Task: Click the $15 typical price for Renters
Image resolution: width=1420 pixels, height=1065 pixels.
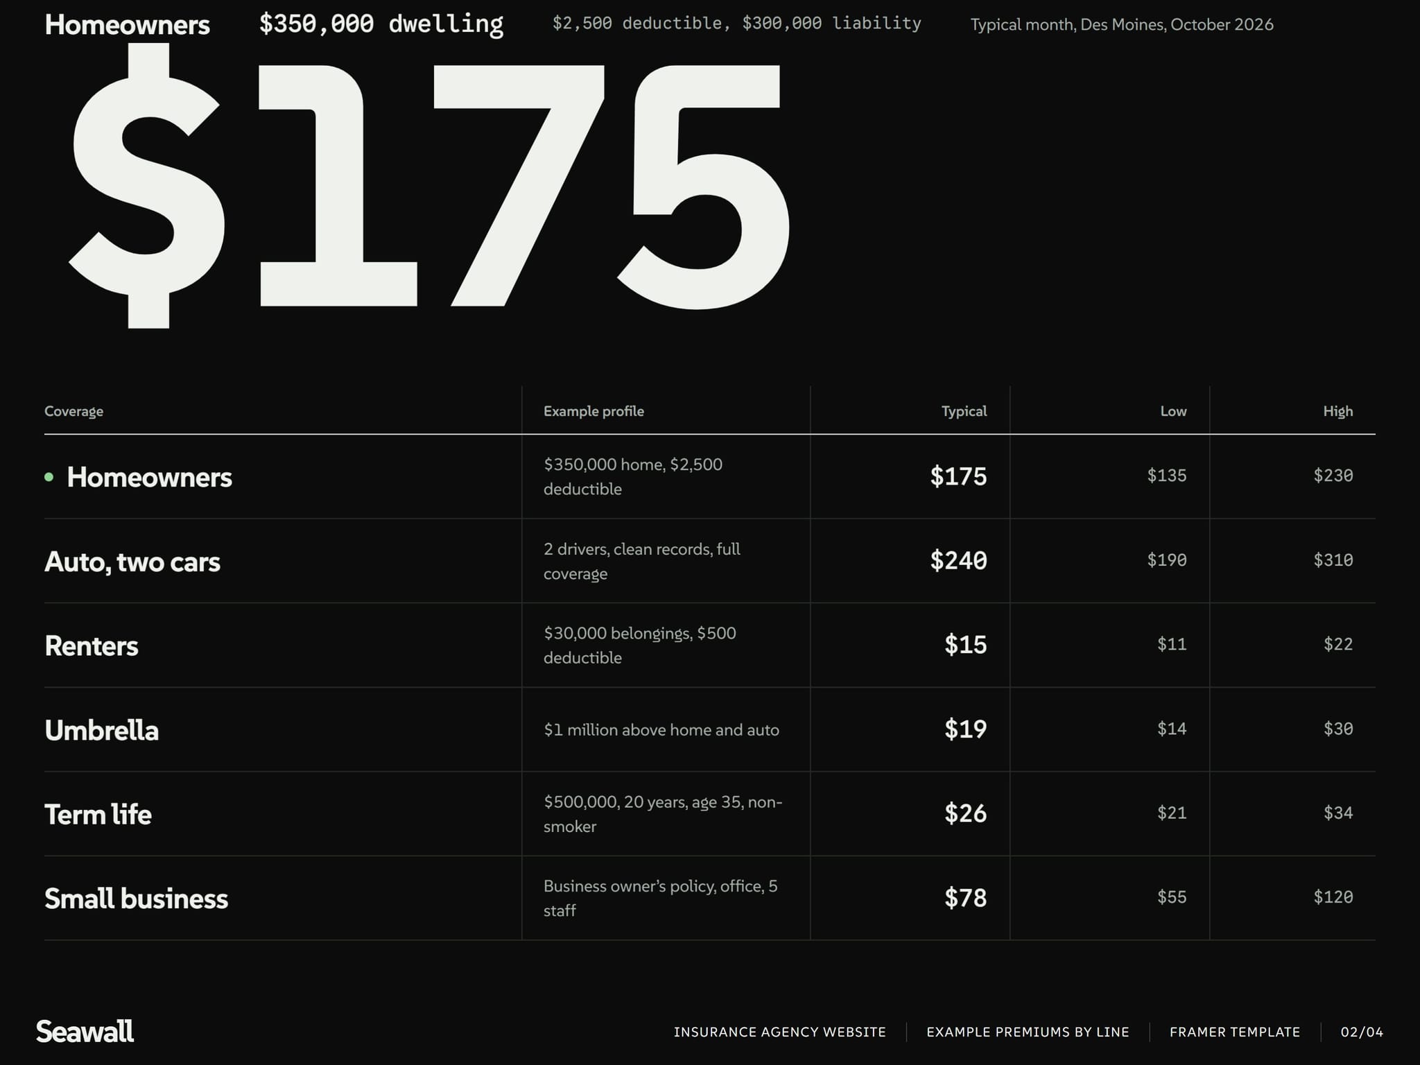Action: point(965,645)
